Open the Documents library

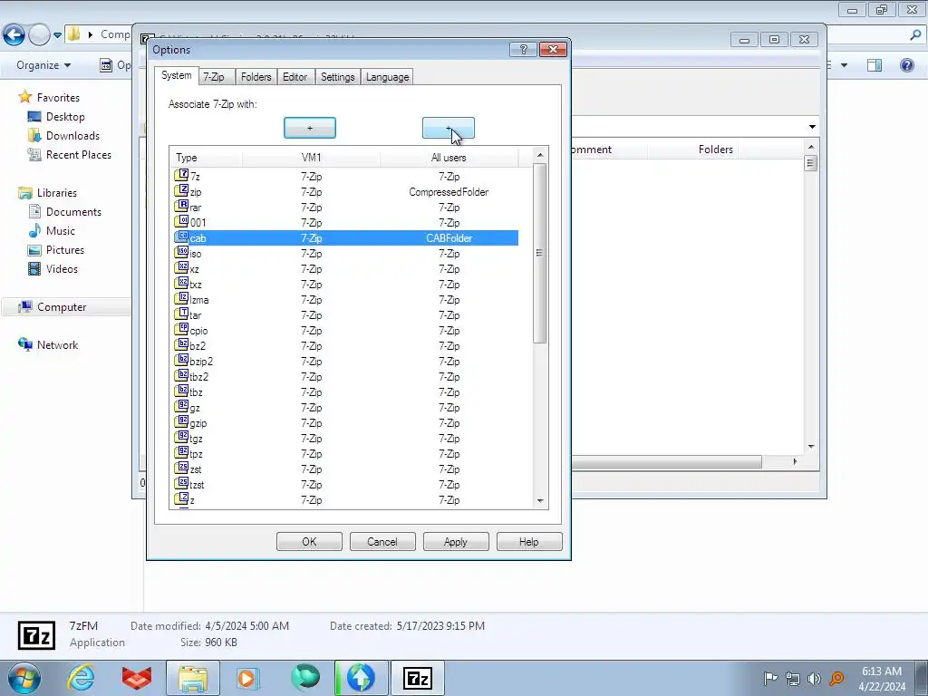(73, 212)
